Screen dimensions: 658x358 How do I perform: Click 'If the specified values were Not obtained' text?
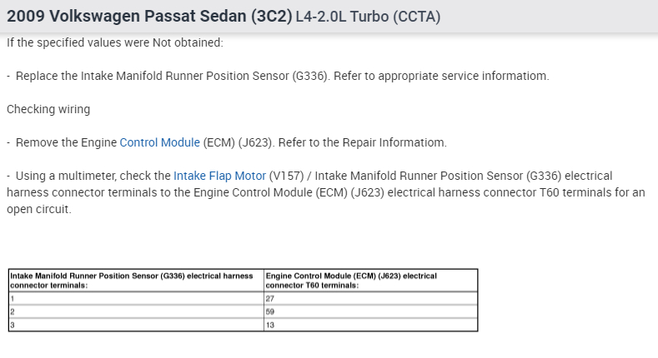[x=114, y=42]
